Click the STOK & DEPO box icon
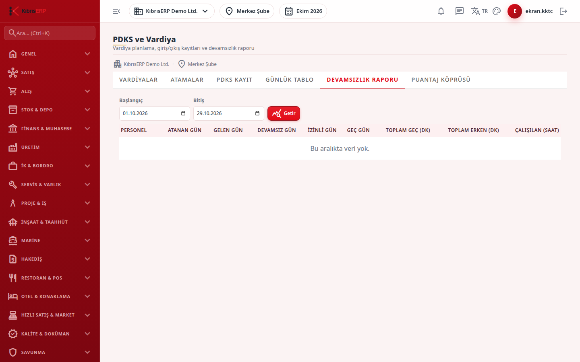This screenshot has height=362, width=580. click(13, 110)
